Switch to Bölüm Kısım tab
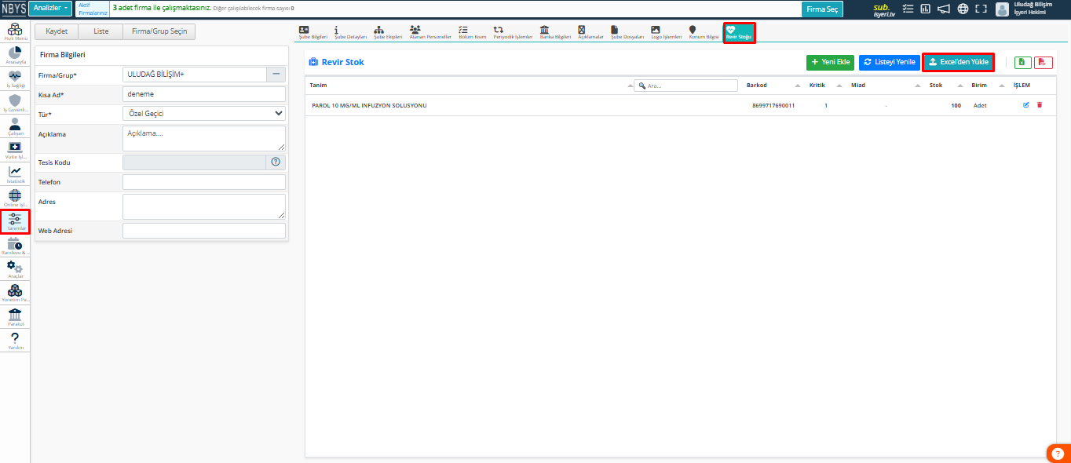Image resolution: width=1071 pixels, height=463 pixels. (473, 32)
